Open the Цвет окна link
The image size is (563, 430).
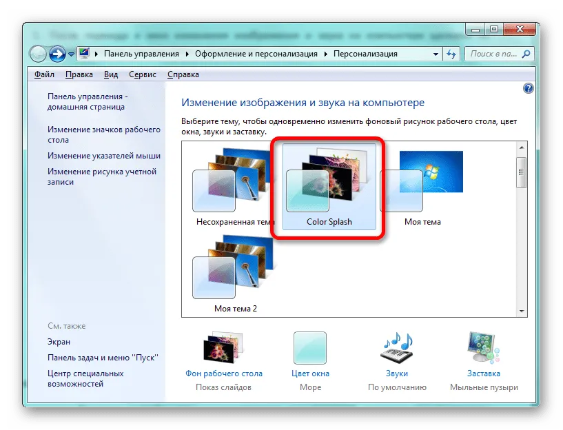(310, 373)
